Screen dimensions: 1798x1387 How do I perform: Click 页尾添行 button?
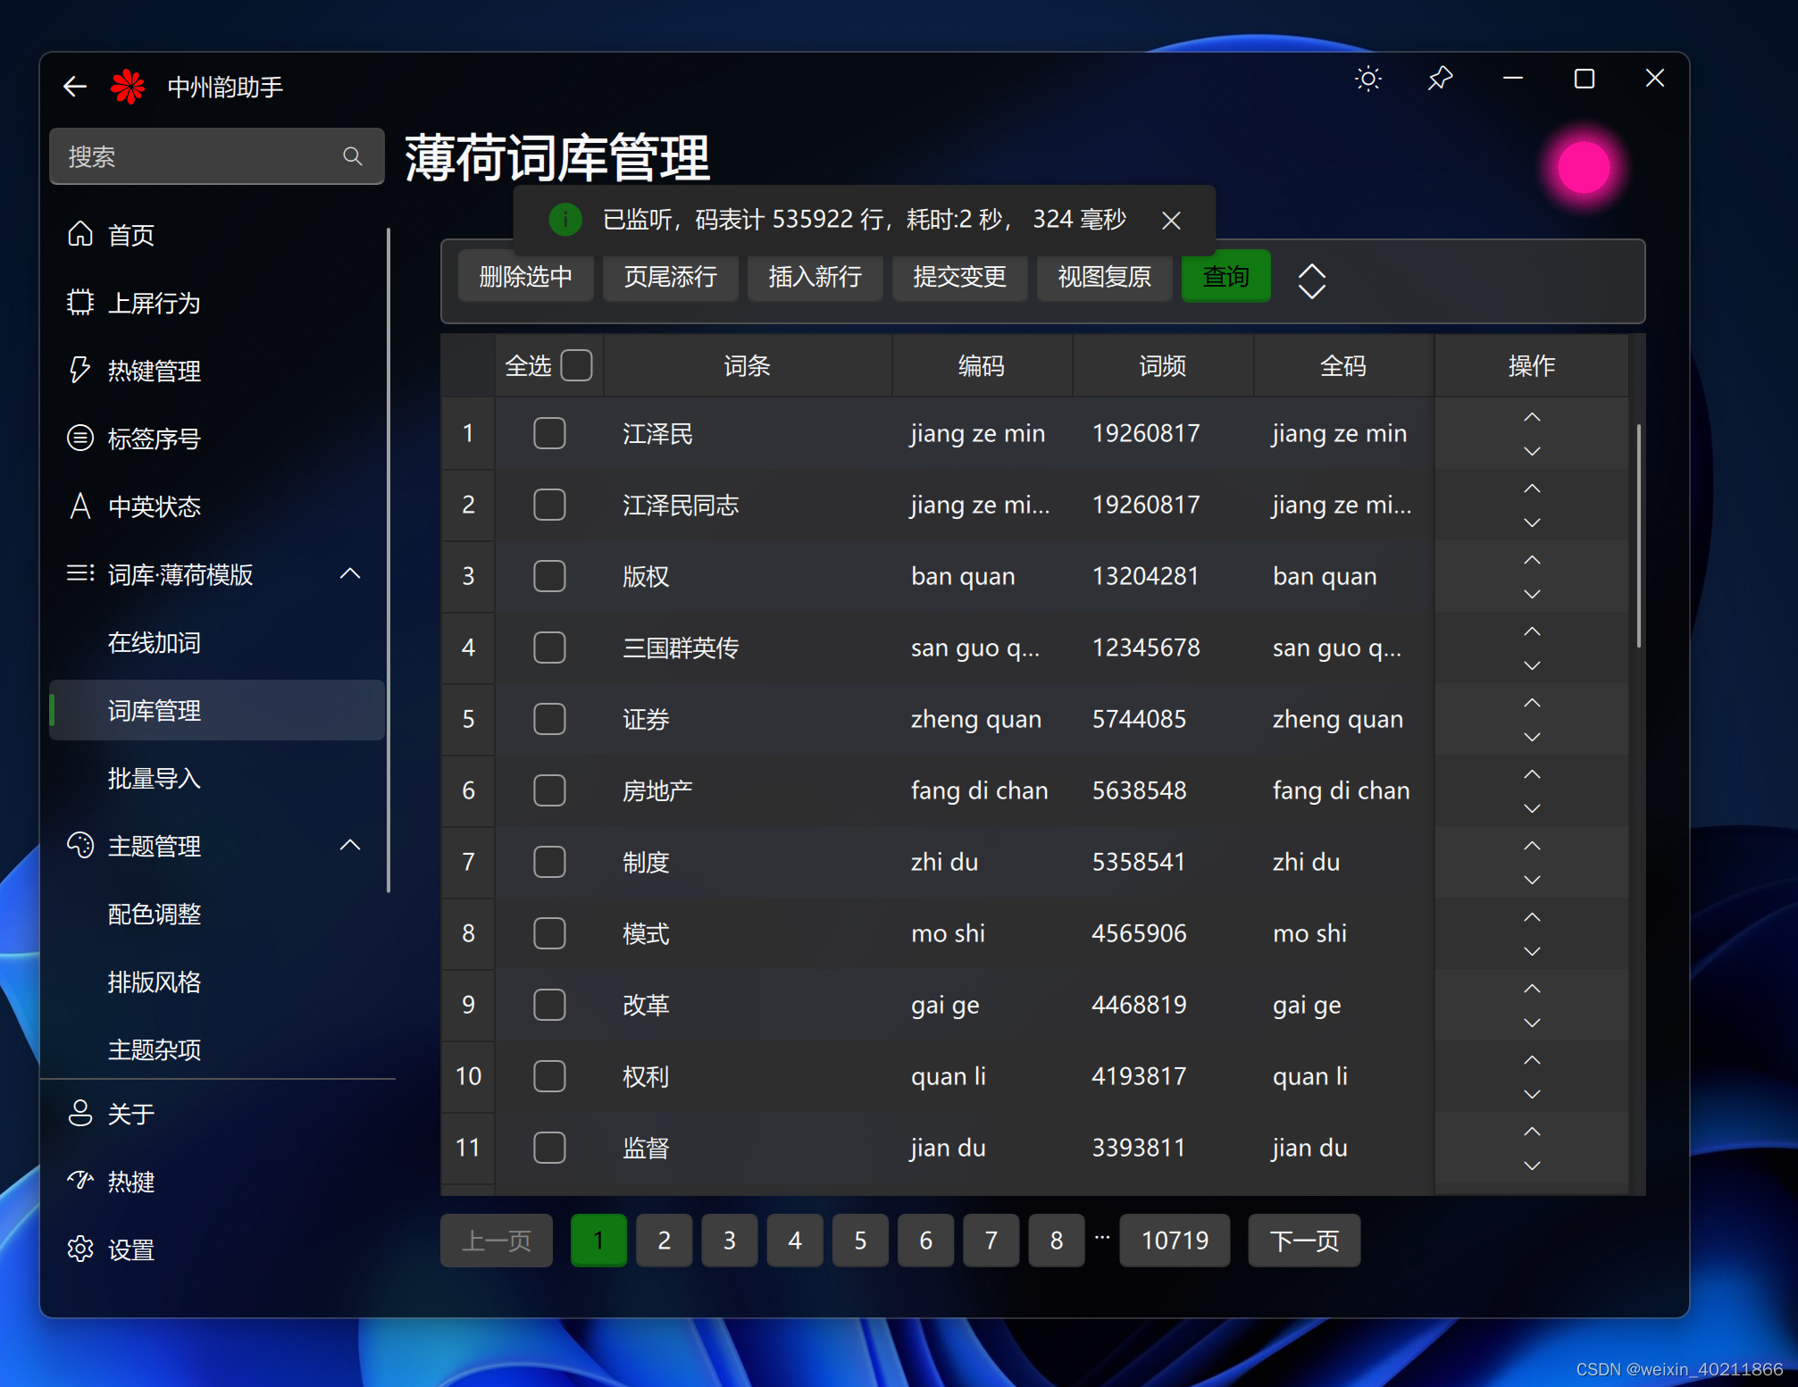[x=670, y=277]
